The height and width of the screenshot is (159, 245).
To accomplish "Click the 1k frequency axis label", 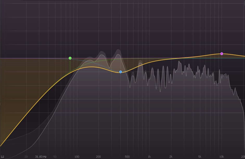I will tap(149, 157).
